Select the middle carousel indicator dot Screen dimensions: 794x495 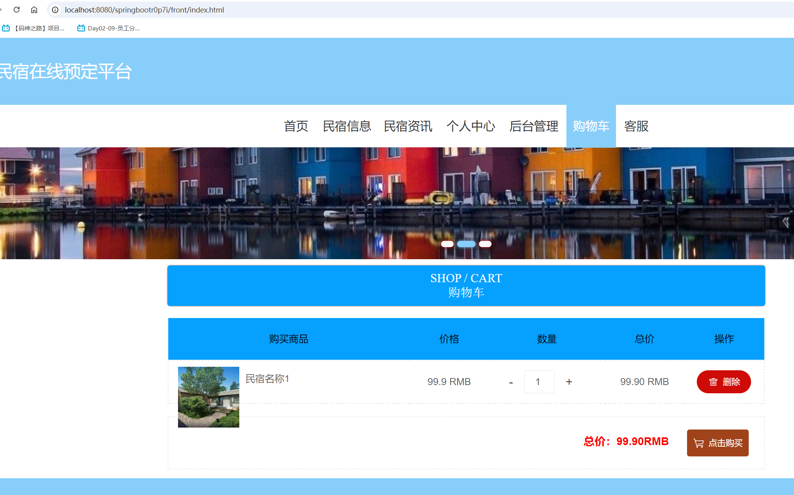[466, 244]
